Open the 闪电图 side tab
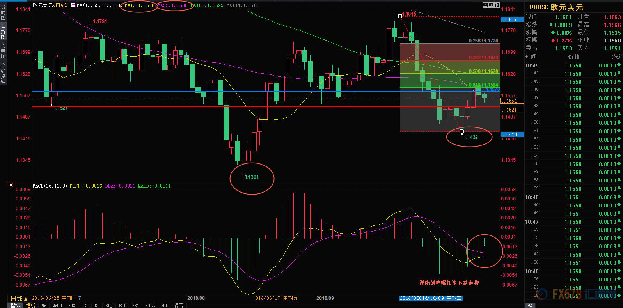The image size is (623, 308). [3, 50]
